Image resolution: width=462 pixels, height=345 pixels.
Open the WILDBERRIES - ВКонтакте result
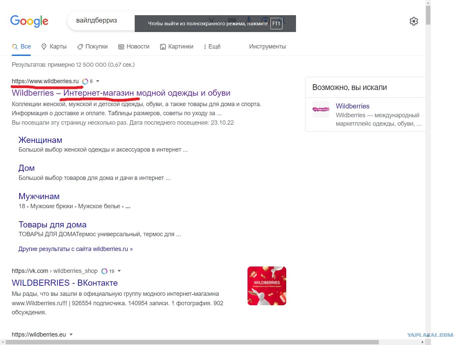point(65,283)
